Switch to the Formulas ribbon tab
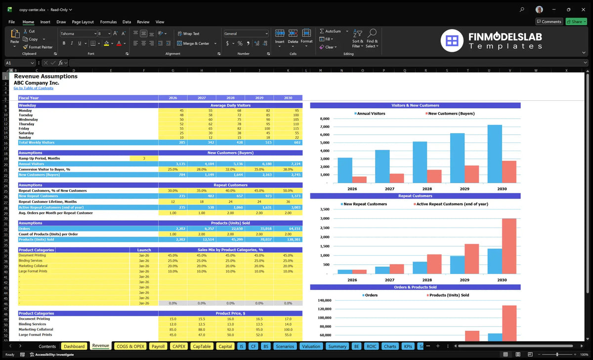 (x=108, y=22)
